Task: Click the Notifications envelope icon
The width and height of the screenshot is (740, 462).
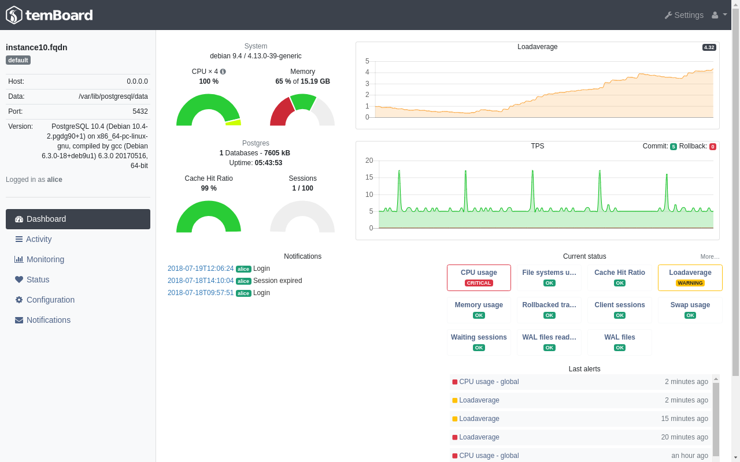Action: 19,320
